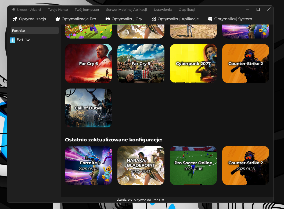Close the SmoothWizard window
This screenshot has width=284, height=209.
269,9
